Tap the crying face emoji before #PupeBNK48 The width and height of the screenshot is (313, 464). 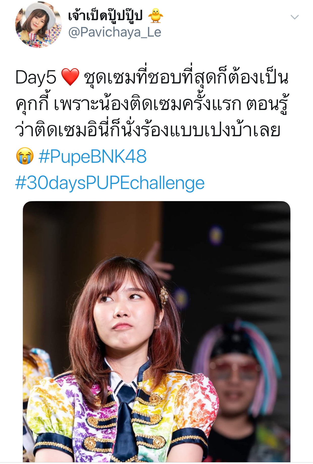click(24, 157)
